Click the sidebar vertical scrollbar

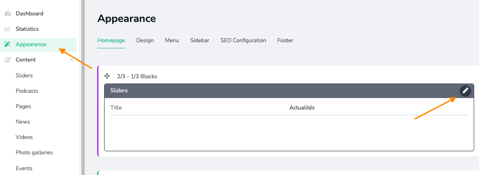coord(83,87)
